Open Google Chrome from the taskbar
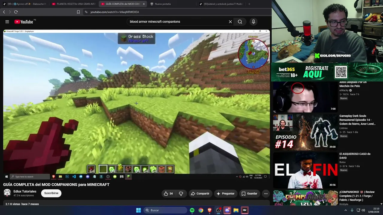Screen dimensions: 383x215 [201, 210]
